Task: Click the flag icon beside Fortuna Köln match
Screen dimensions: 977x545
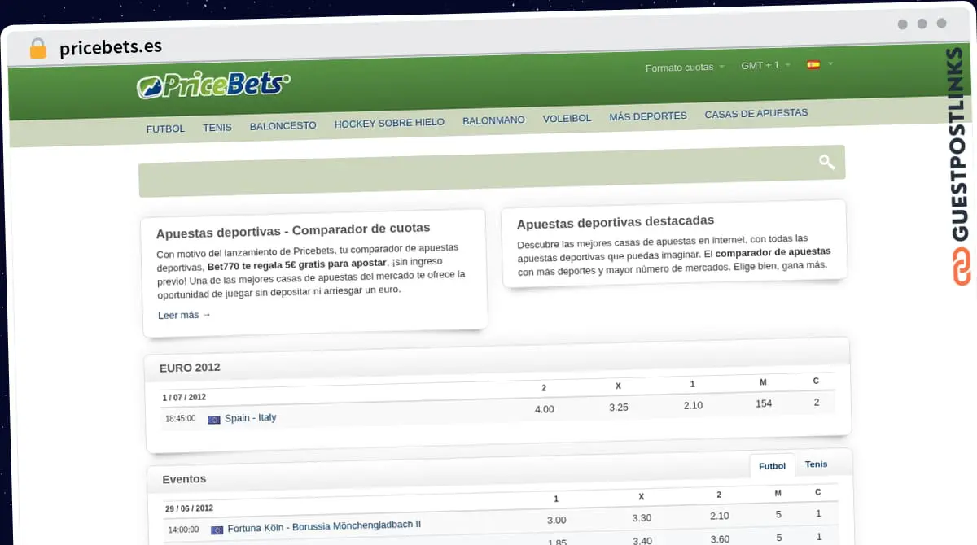Action: [x=217, y=530]
